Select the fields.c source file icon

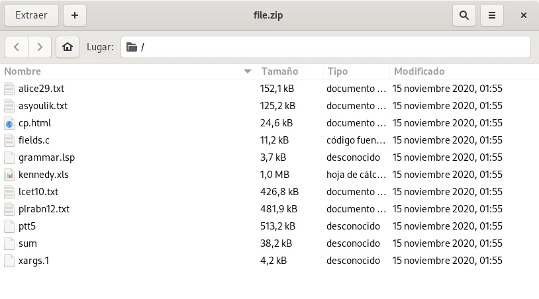pos(9,140)
